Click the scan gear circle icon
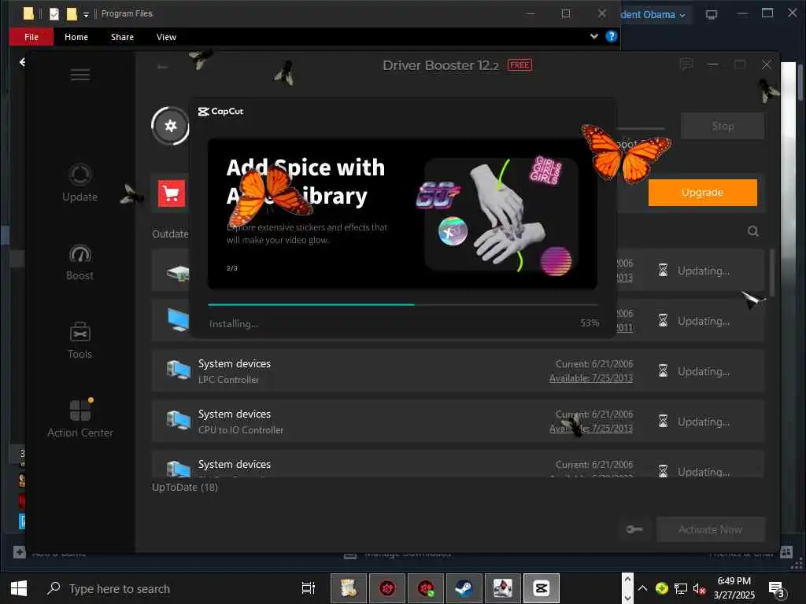Screen dimensions: 806x604 [170, 125]
